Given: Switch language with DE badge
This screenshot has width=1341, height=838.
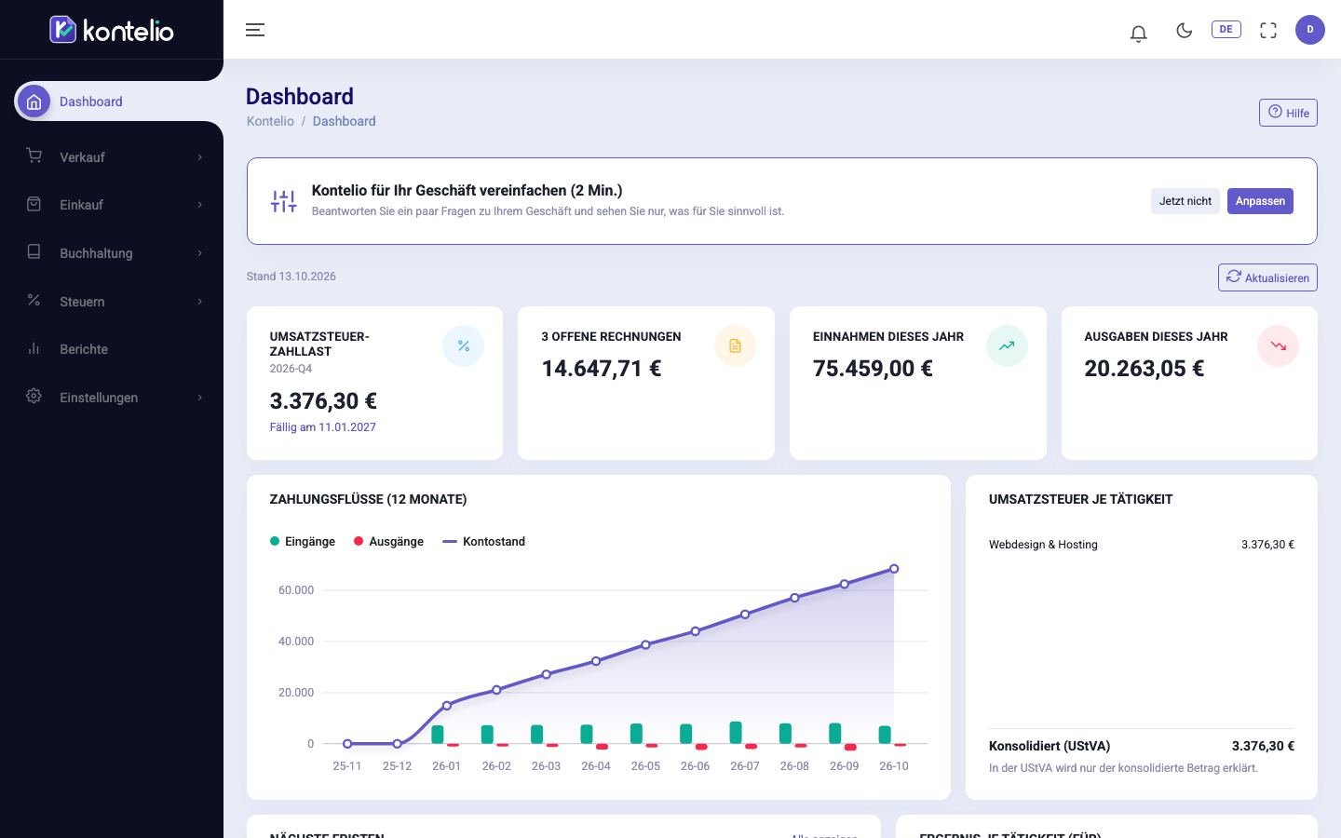Looking at the screenshot, I should pos(1226,30).
